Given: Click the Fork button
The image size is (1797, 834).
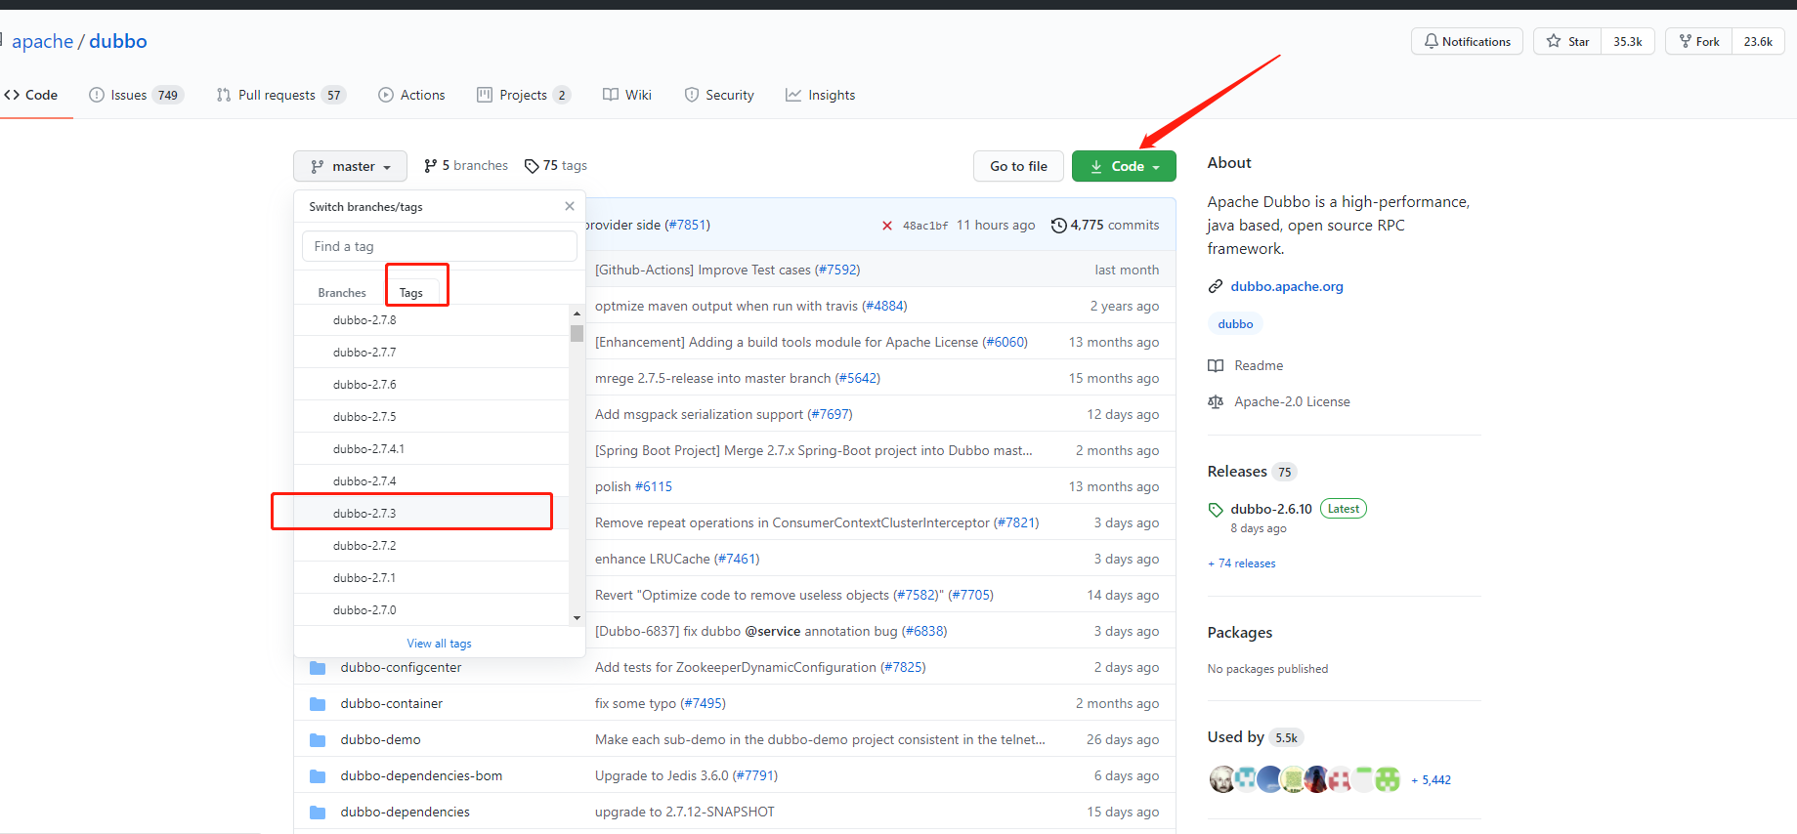Looking at the screenshot, I should [1699, 41].
